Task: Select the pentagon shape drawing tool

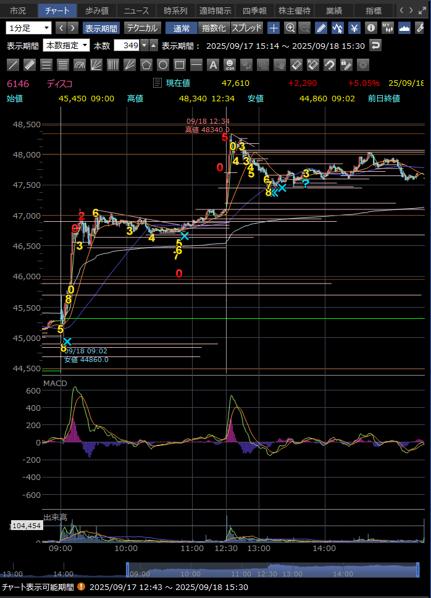Action: coord(146,65)
